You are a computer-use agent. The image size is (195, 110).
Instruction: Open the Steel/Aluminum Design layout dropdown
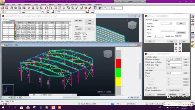click(x=121, y=8)
